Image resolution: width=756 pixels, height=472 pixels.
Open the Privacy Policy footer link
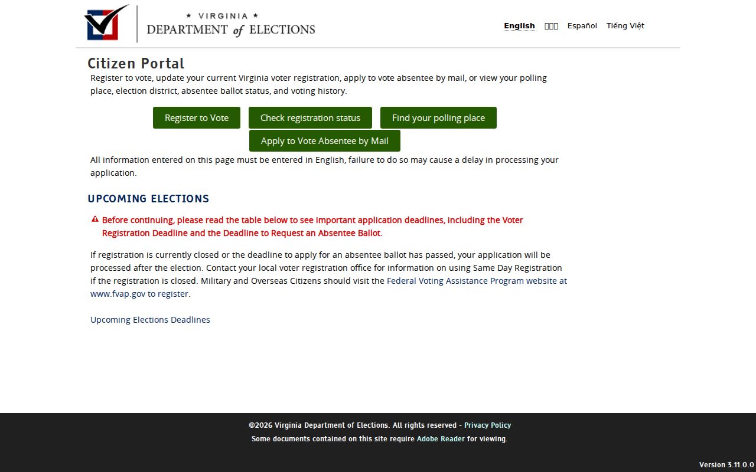[487, 425]
